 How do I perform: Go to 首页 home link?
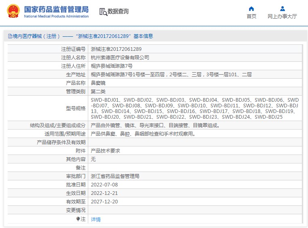pos(251,16)
